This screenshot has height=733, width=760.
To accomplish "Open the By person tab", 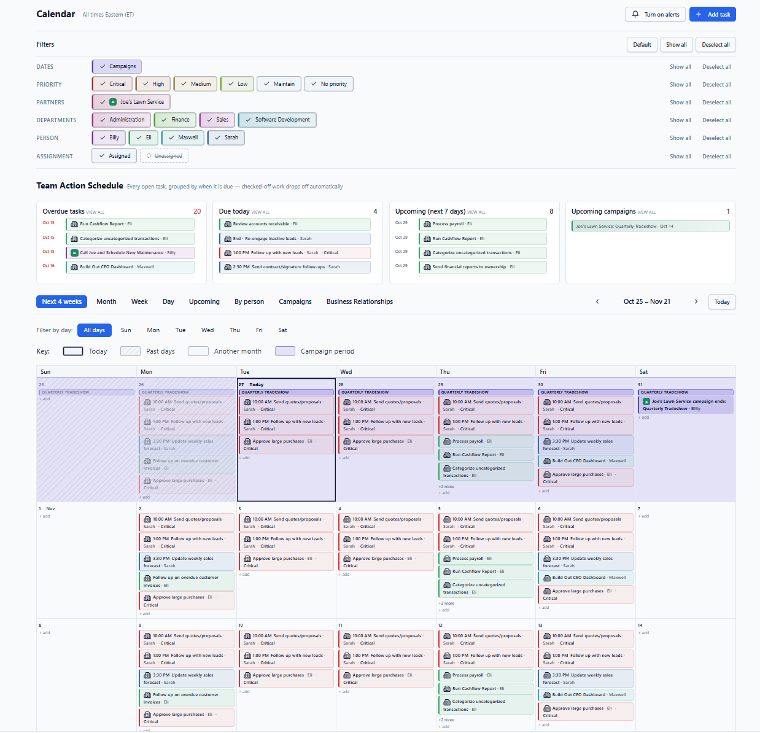I will 249,301.
